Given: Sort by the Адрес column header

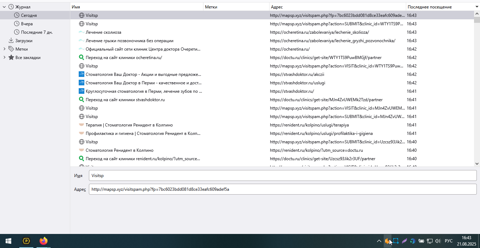Looking at the screenshot, I should pos(338,7).
